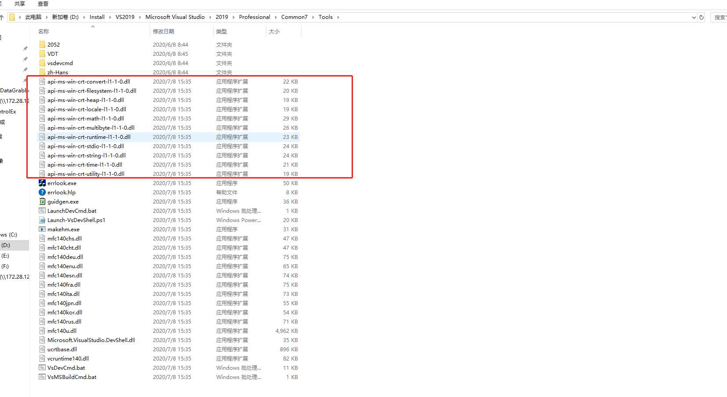Open the 查看 ribbon tab
This screenshot has width=727, height=397.
pyautogui.click(x=43, y=4)
